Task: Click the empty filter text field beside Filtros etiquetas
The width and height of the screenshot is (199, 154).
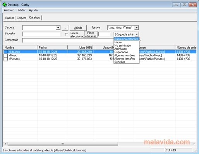Action: click(104, 34)
